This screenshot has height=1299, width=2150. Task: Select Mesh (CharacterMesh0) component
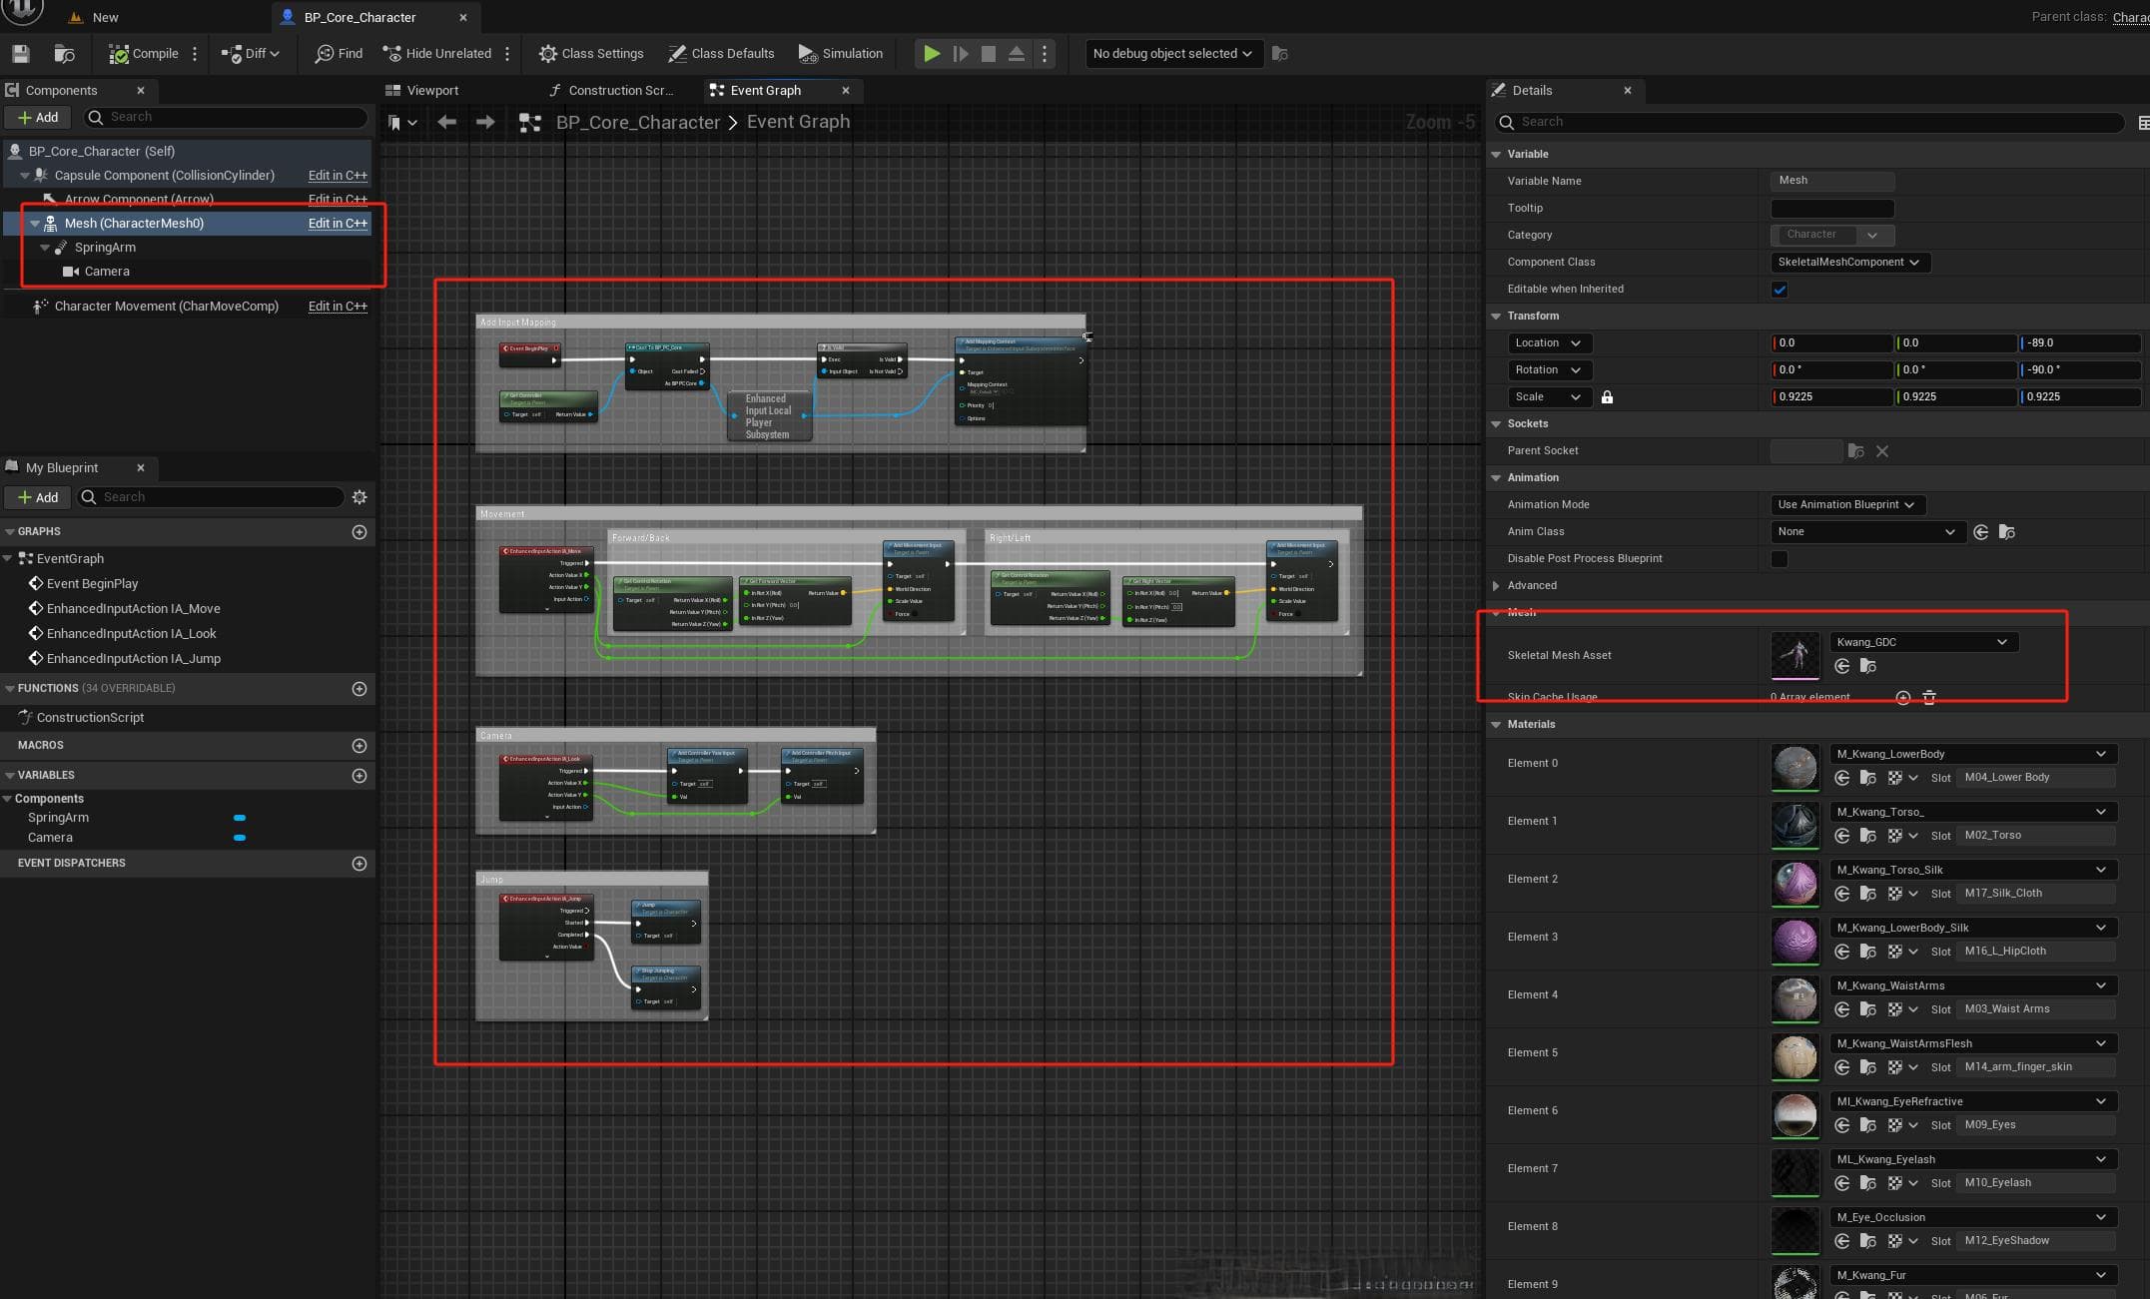[134, 223]
